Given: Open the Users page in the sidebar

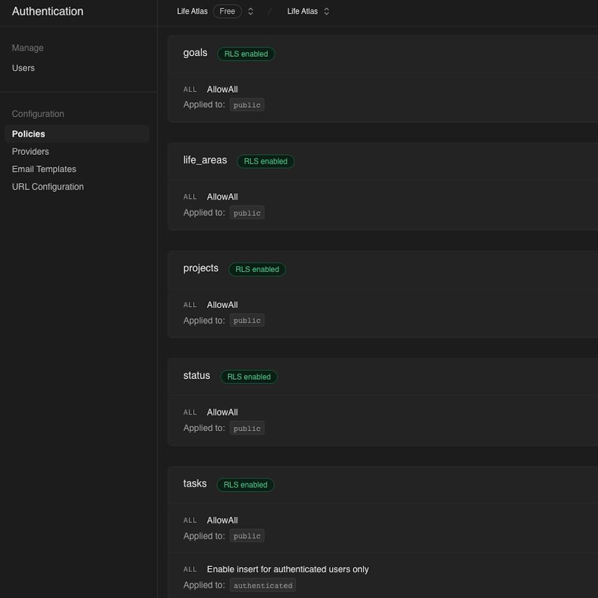Looking at the screenshot, I should pos(23,68).
